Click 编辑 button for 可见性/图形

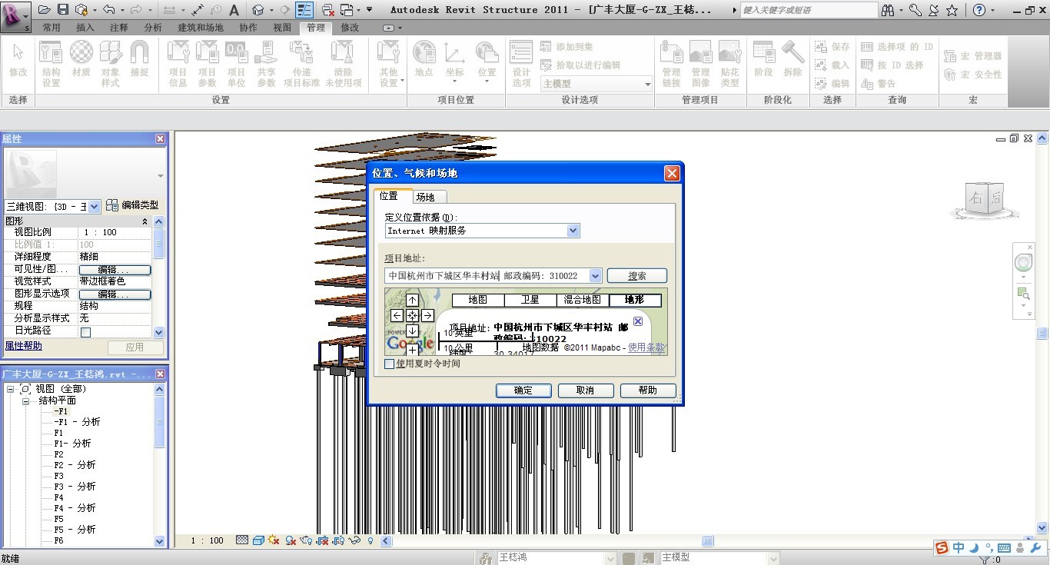115,270
